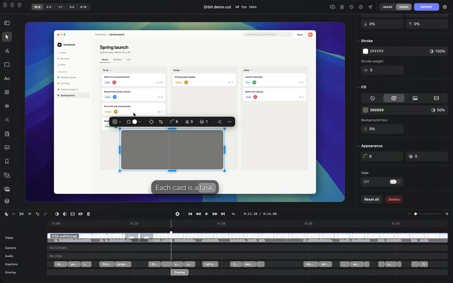Viewport: 453px width, 283px height.
Task: Jump to the start of the timeline
Action: point(190,214)
